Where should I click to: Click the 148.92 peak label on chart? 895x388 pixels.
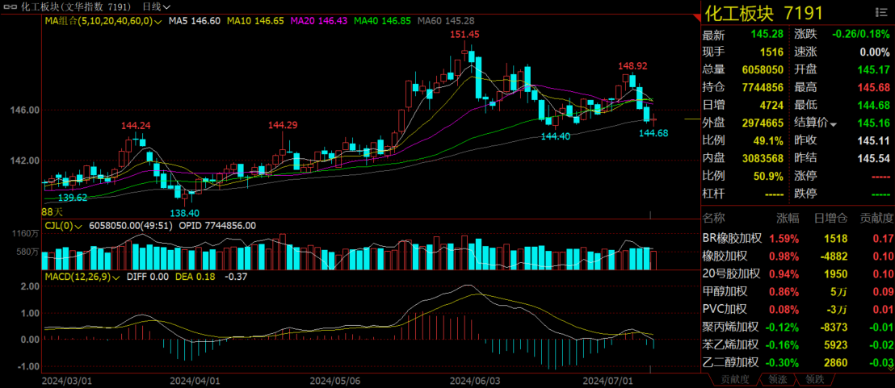click(632, 67)
